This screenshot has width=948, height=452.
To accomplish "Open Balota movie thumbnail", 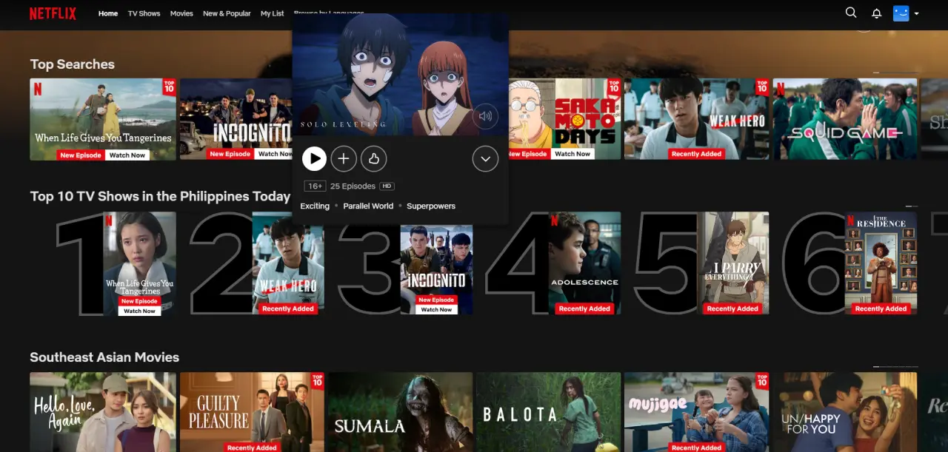I will pos(549,412).
